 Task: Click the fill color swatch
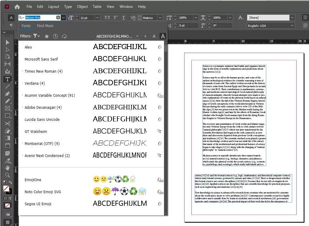(x=6, y=189)
